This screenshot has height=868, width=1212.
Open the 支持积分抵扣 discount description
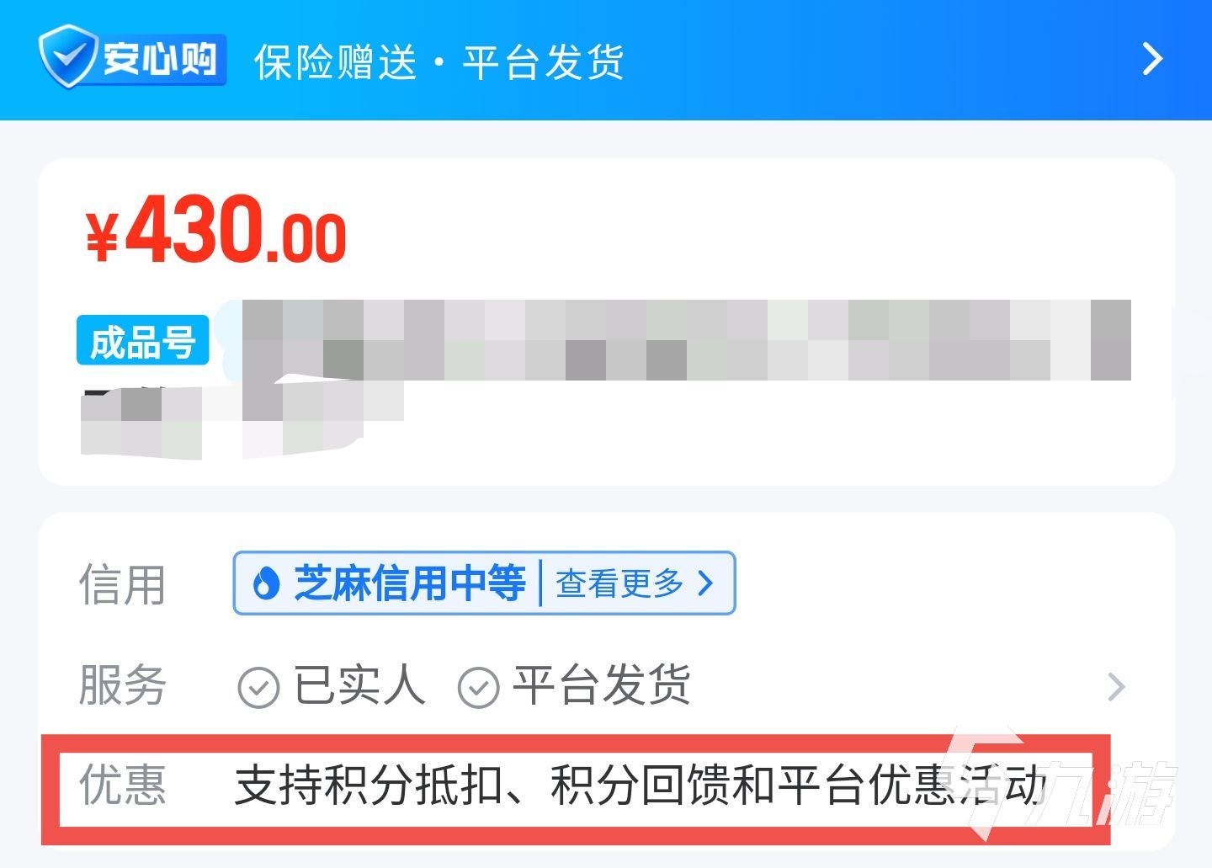(x=641, y=785)
